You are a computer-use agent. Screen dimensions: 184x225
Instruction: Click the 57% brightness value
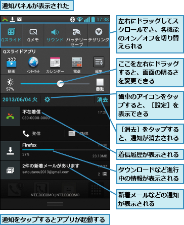[x=10, y=89]
